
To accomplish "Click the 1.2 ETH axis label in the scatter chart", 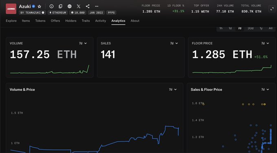I will (198, 137).
